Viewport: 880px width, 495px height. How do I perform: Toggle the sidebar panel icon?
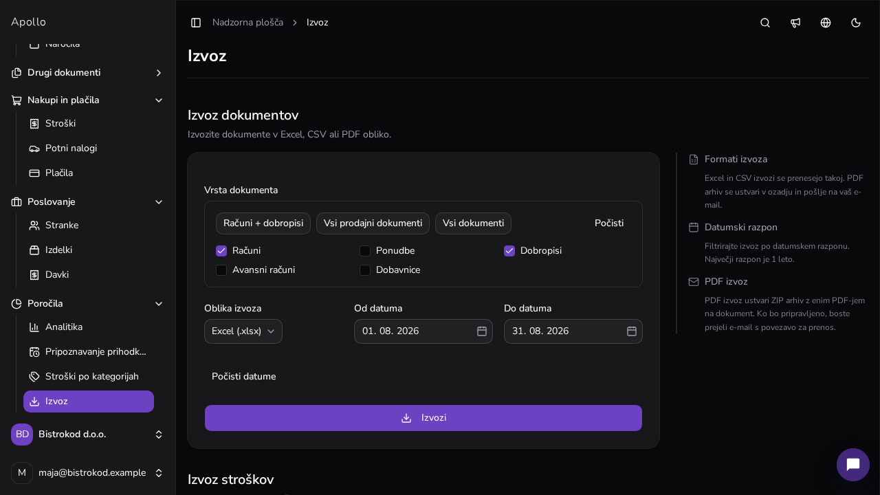(196, 23)
